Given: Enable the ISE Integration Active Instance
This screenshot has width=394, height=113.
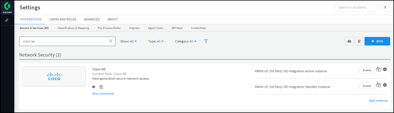Looking at the screenshot, I should (x=367, y=70).
